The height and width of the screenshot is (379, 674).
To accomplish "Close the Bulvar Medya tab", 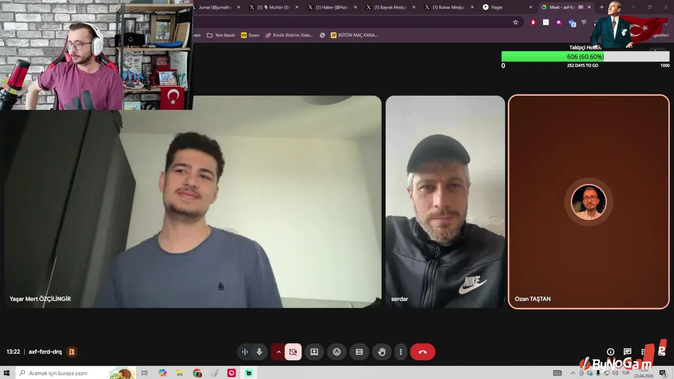I will (472, 7).
